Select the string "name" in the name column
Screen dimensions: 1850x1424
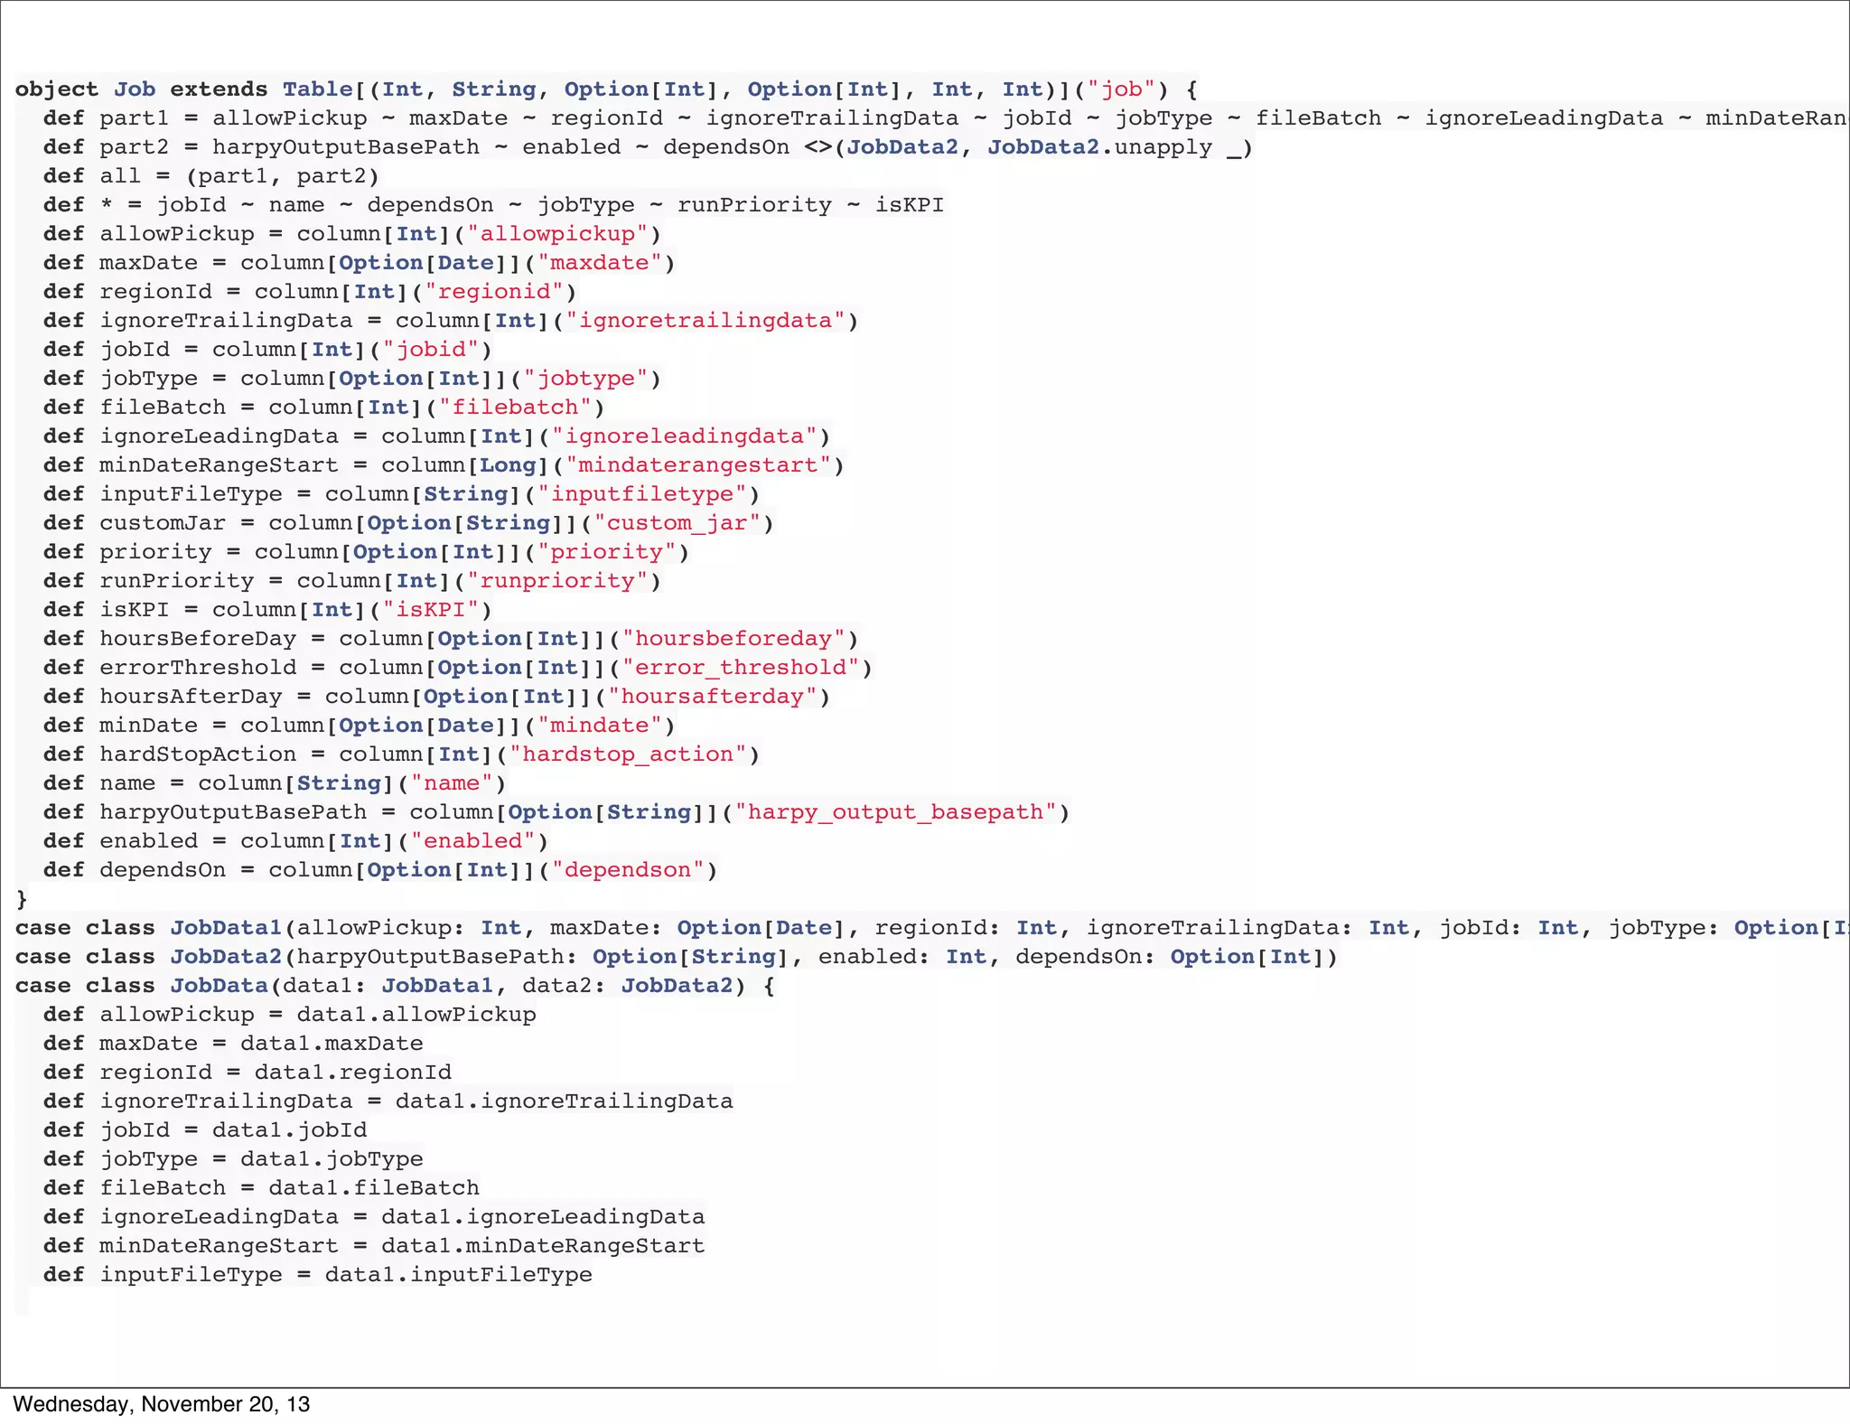coord(452,783)
